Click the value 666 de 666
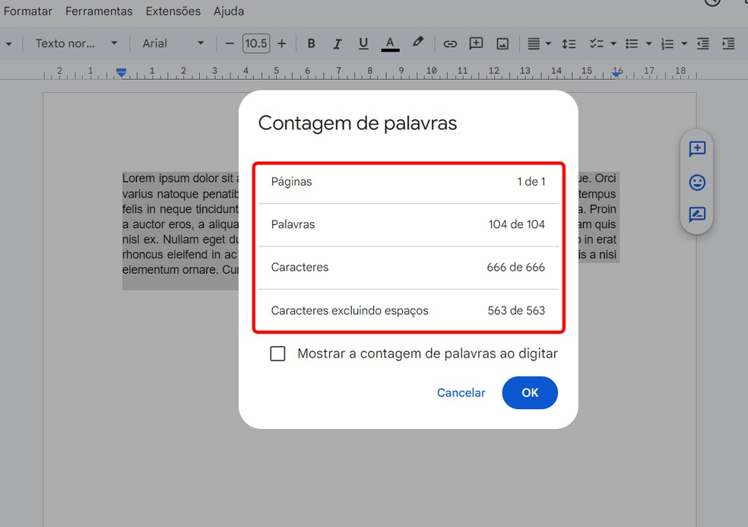Viewport: 748px width, 527px height. (515, 268)
